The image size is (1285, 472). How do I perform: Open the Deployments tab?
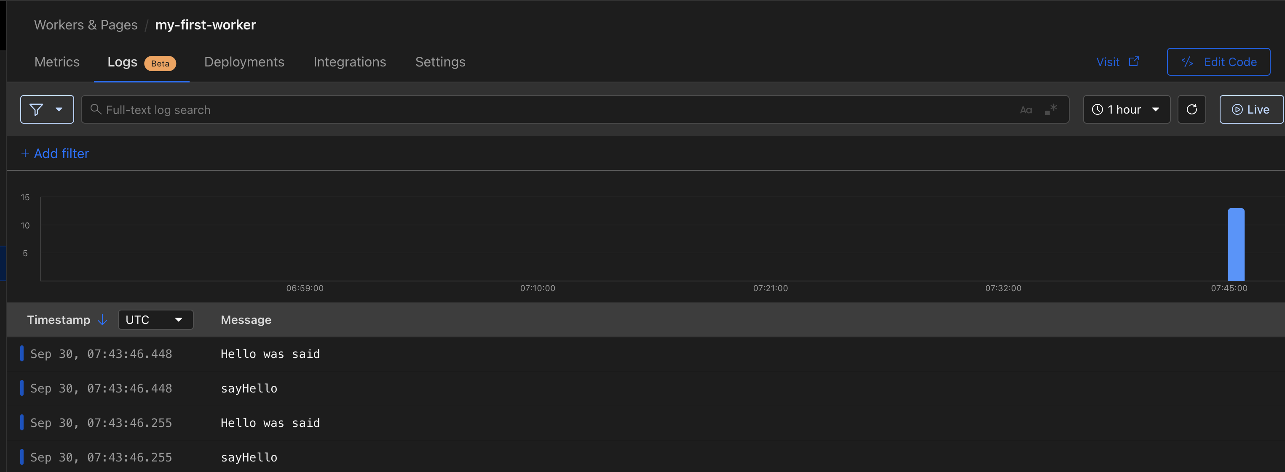click(x=244, y=62)
